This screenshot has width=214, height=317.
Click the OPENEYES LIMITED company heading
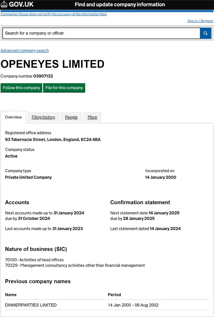coord(52,64)
